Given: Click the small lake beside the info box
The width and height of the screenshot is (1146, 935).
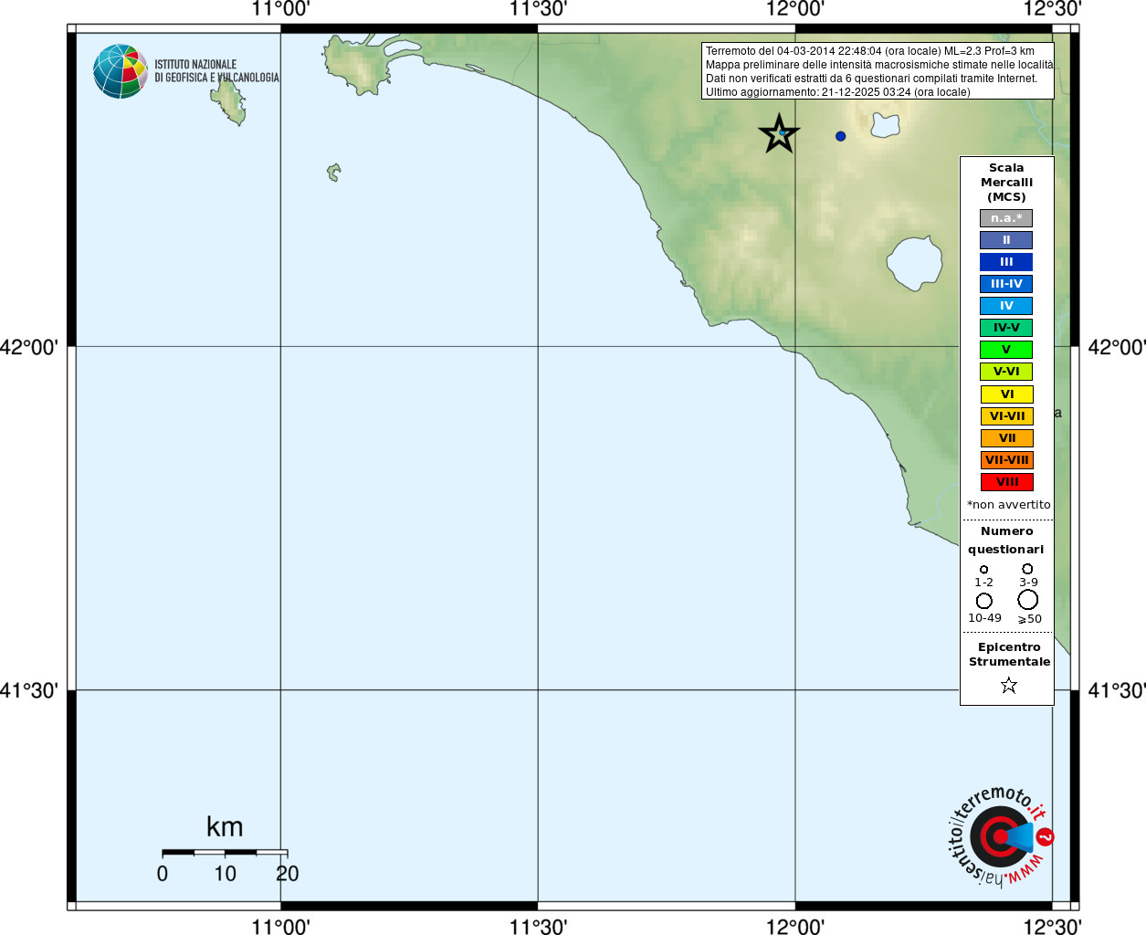Looking at the screenshot, I should tap(885, 124).
